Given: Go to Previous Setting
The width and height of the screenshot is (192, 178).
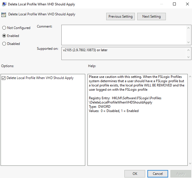Looking at the screenshot, I should coord(120,16).
